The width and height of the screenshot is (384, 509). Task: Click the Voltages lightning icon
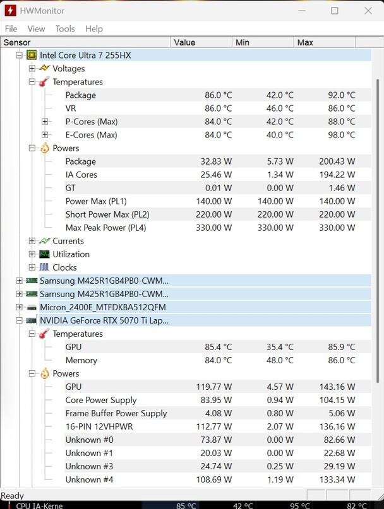[x=44, y=68]
